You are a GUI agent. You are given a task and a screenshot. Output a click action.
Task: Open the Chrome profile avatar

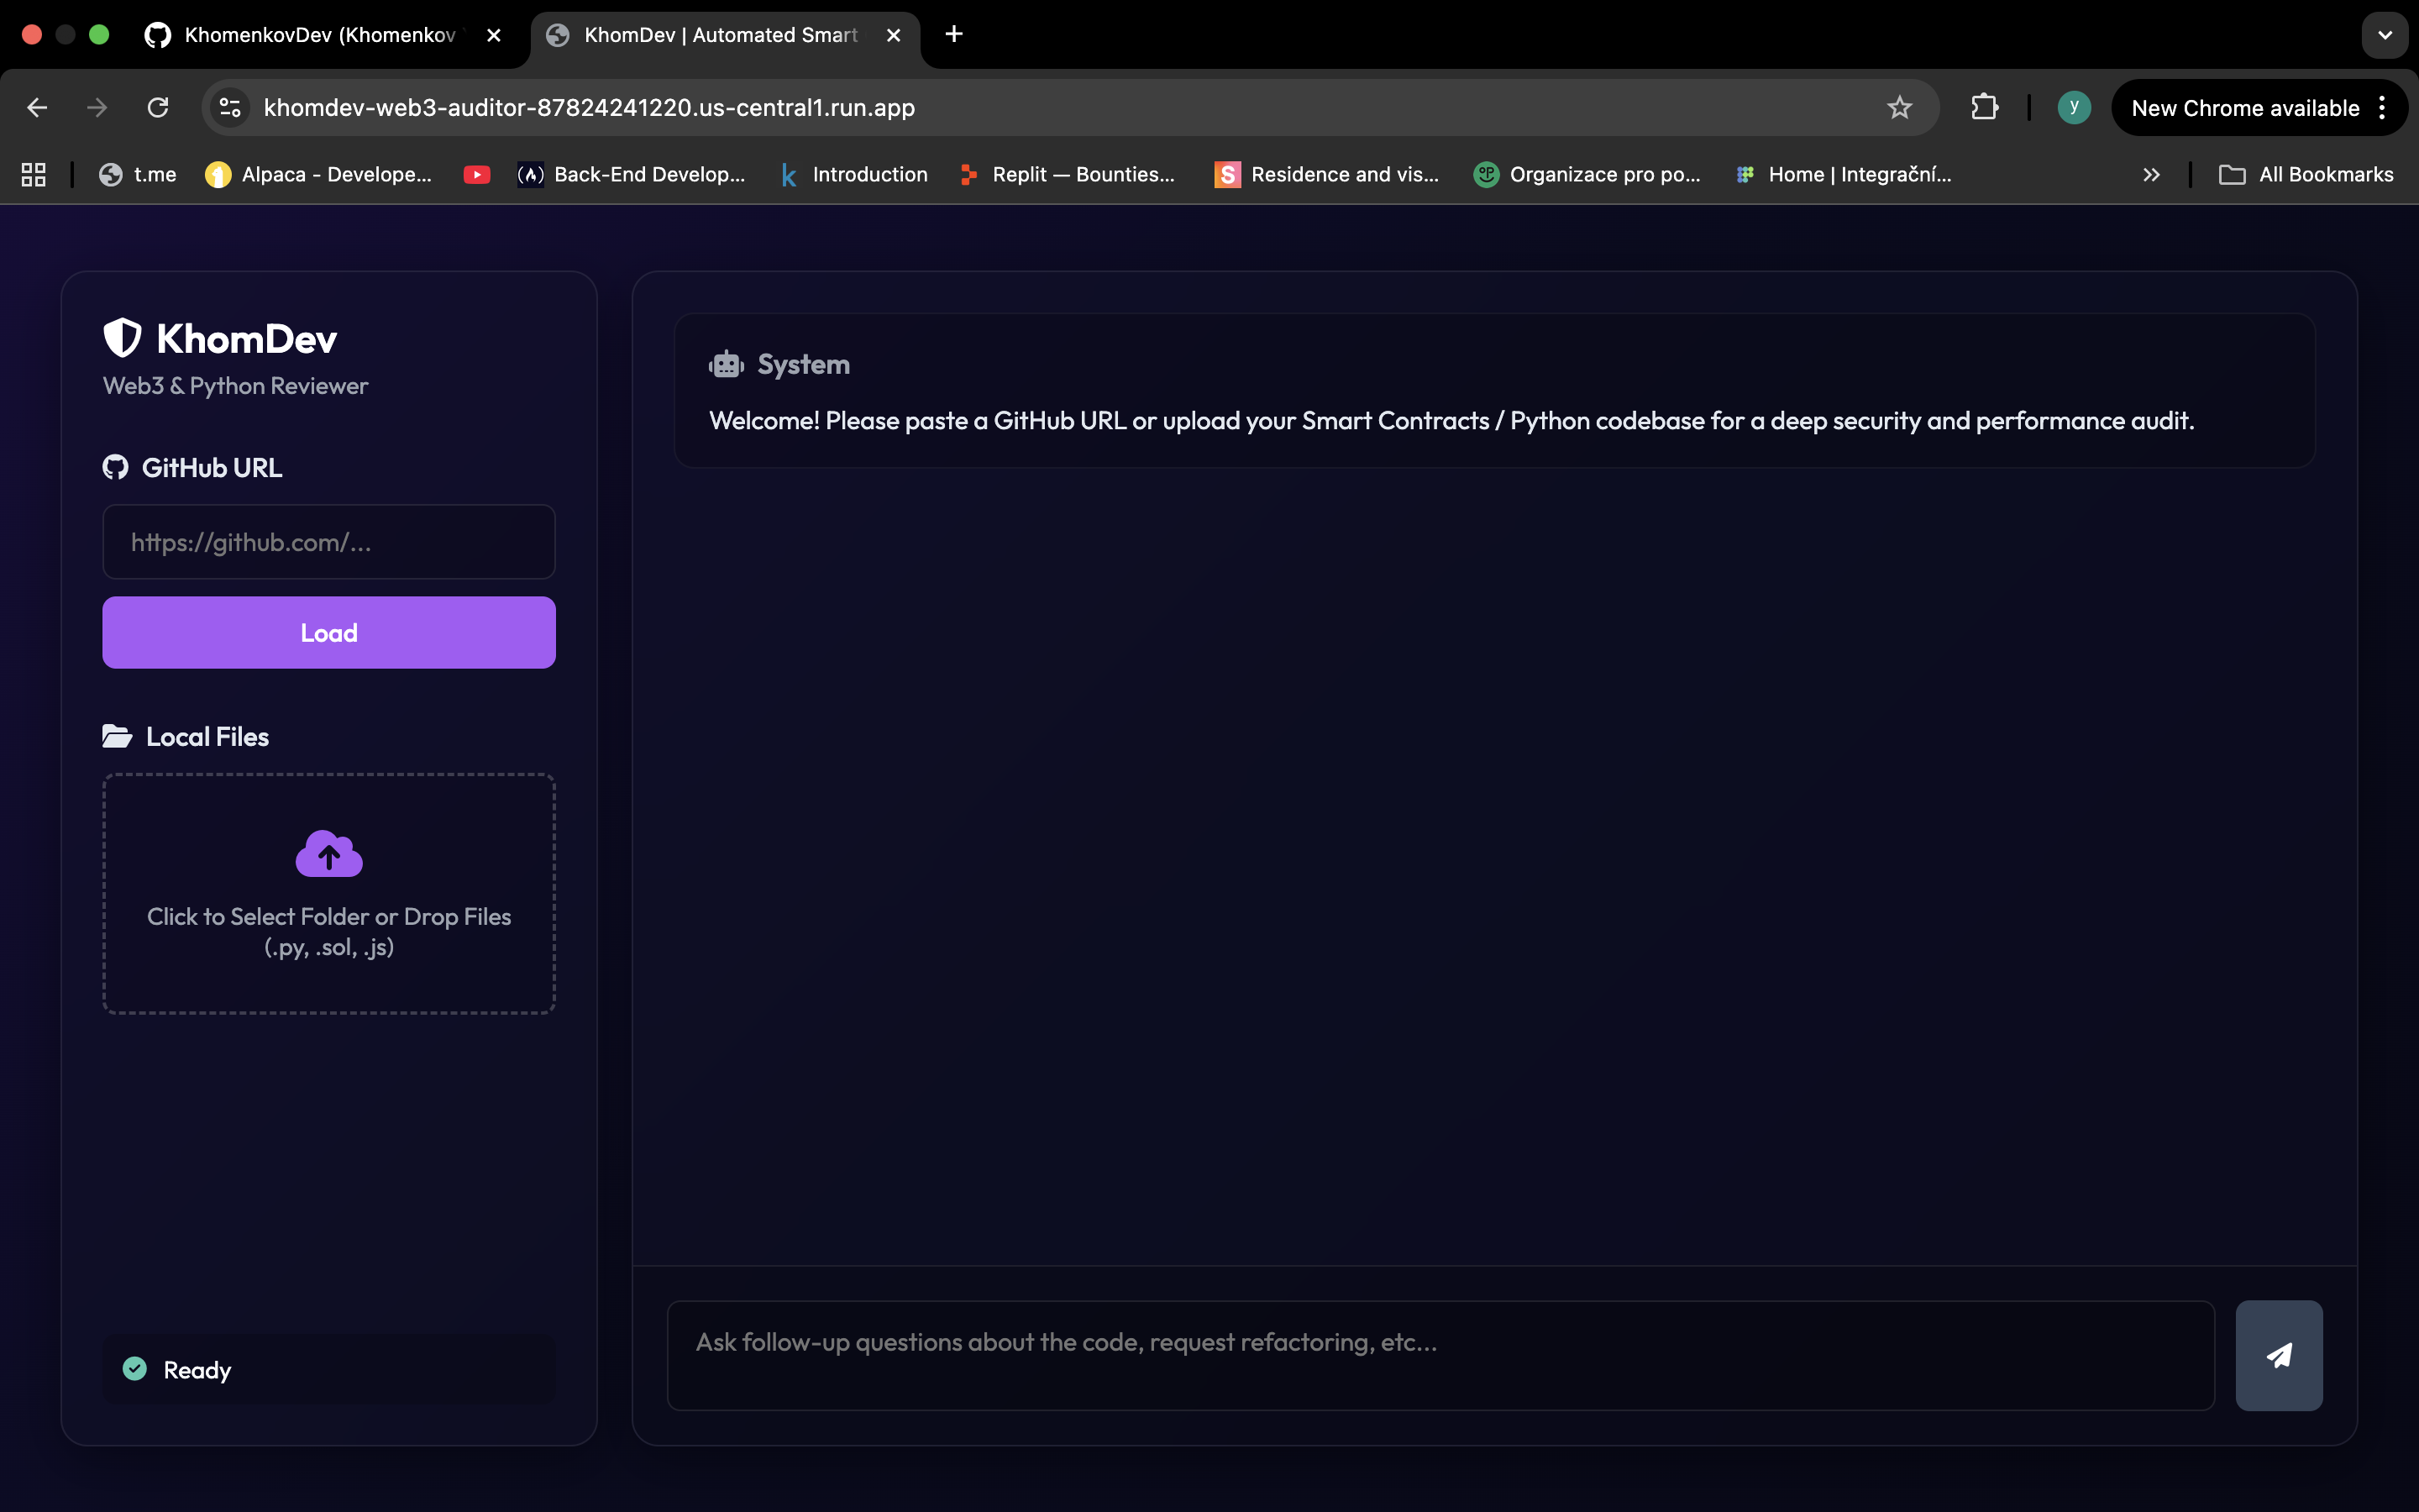coord(2074,107)
